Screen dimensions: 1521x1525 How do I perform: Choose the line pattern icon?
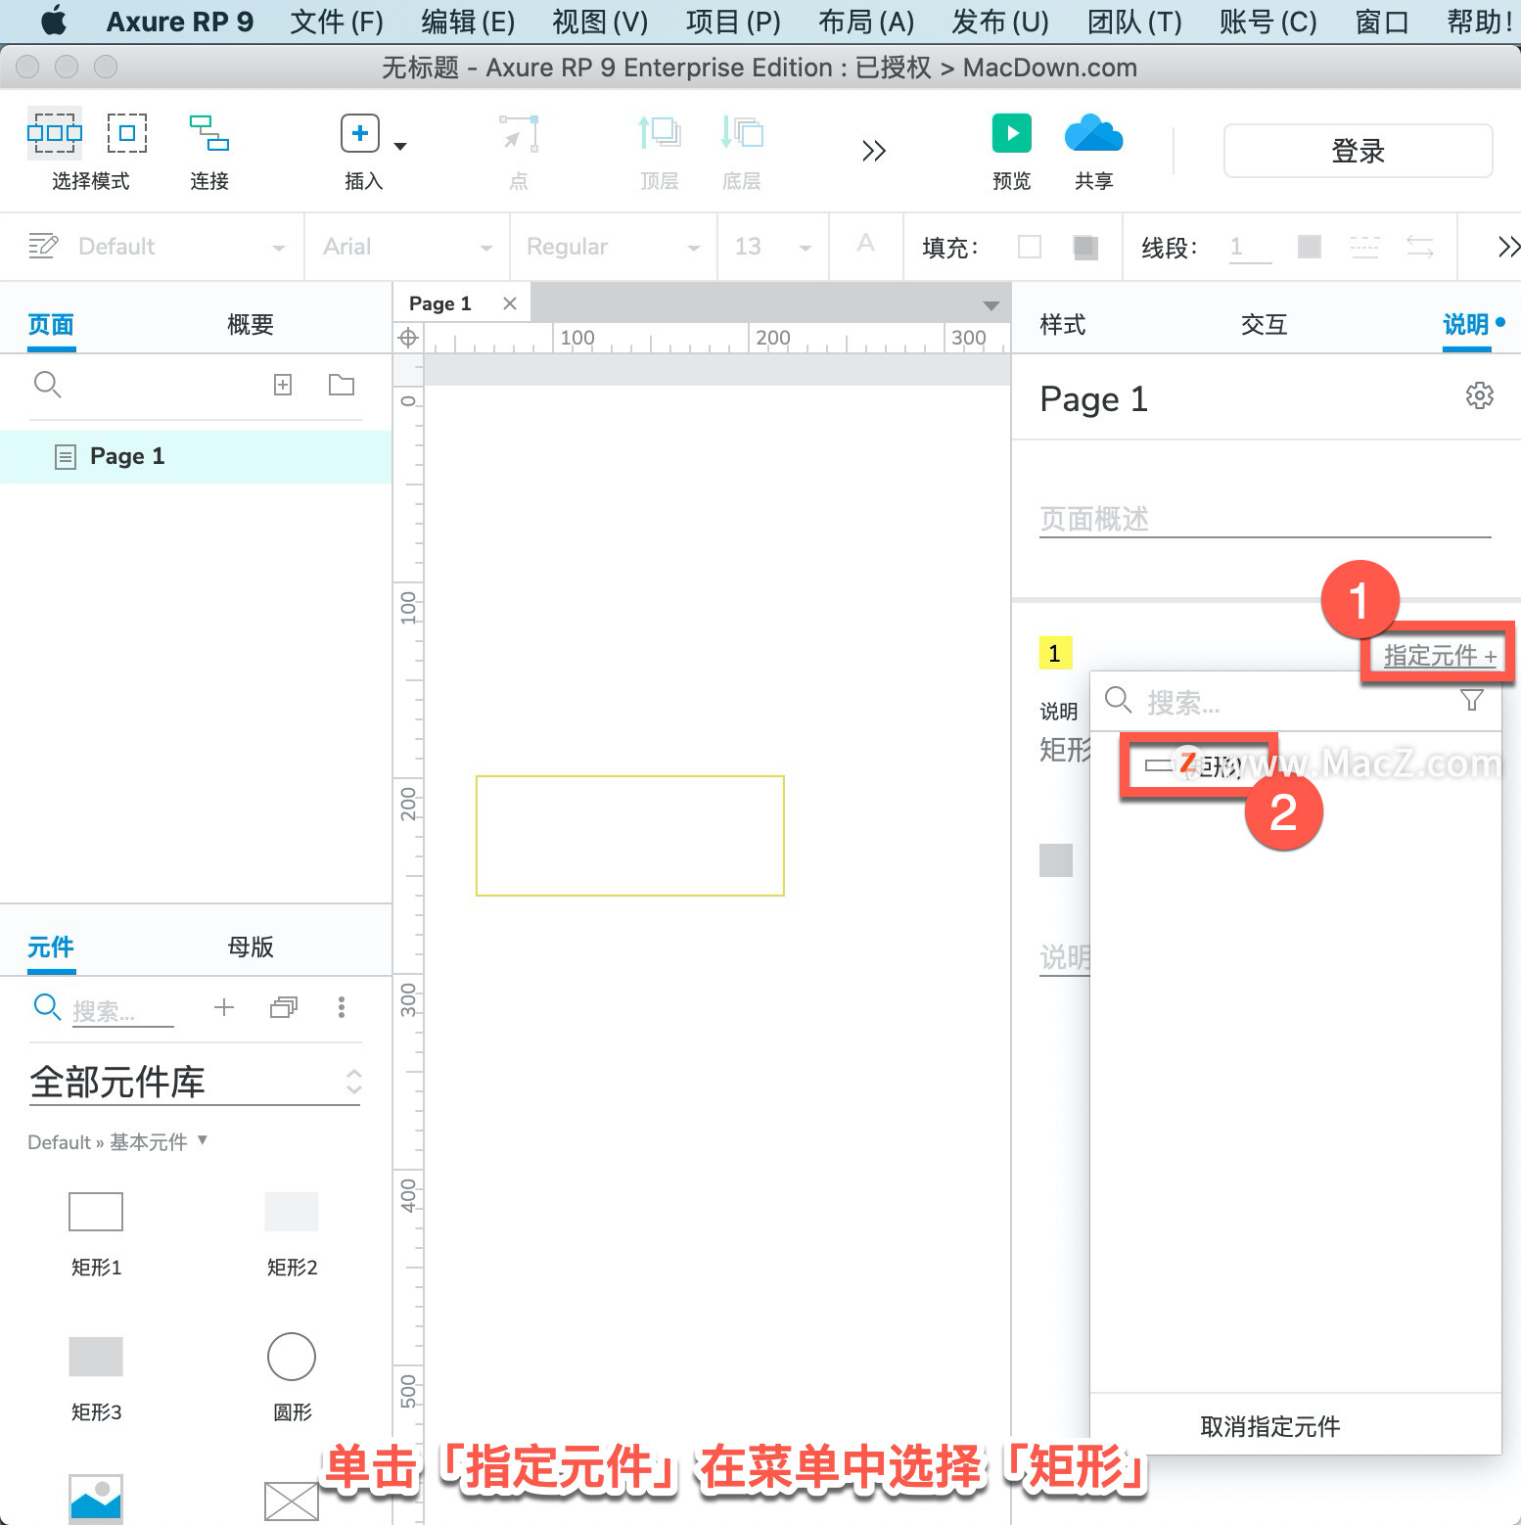(x=1364, y=247)
